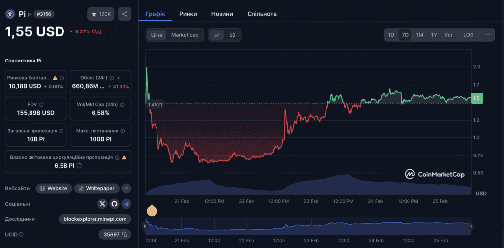
Task: Click the 1,55 USD price value
Action: (35, 31)
